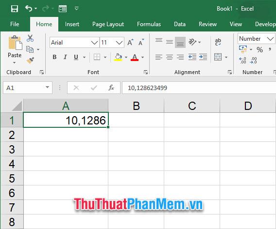The height and width of the screenshot is (229, 276).
Task: Click the Name Box showing A1
Action: [28, 88]
